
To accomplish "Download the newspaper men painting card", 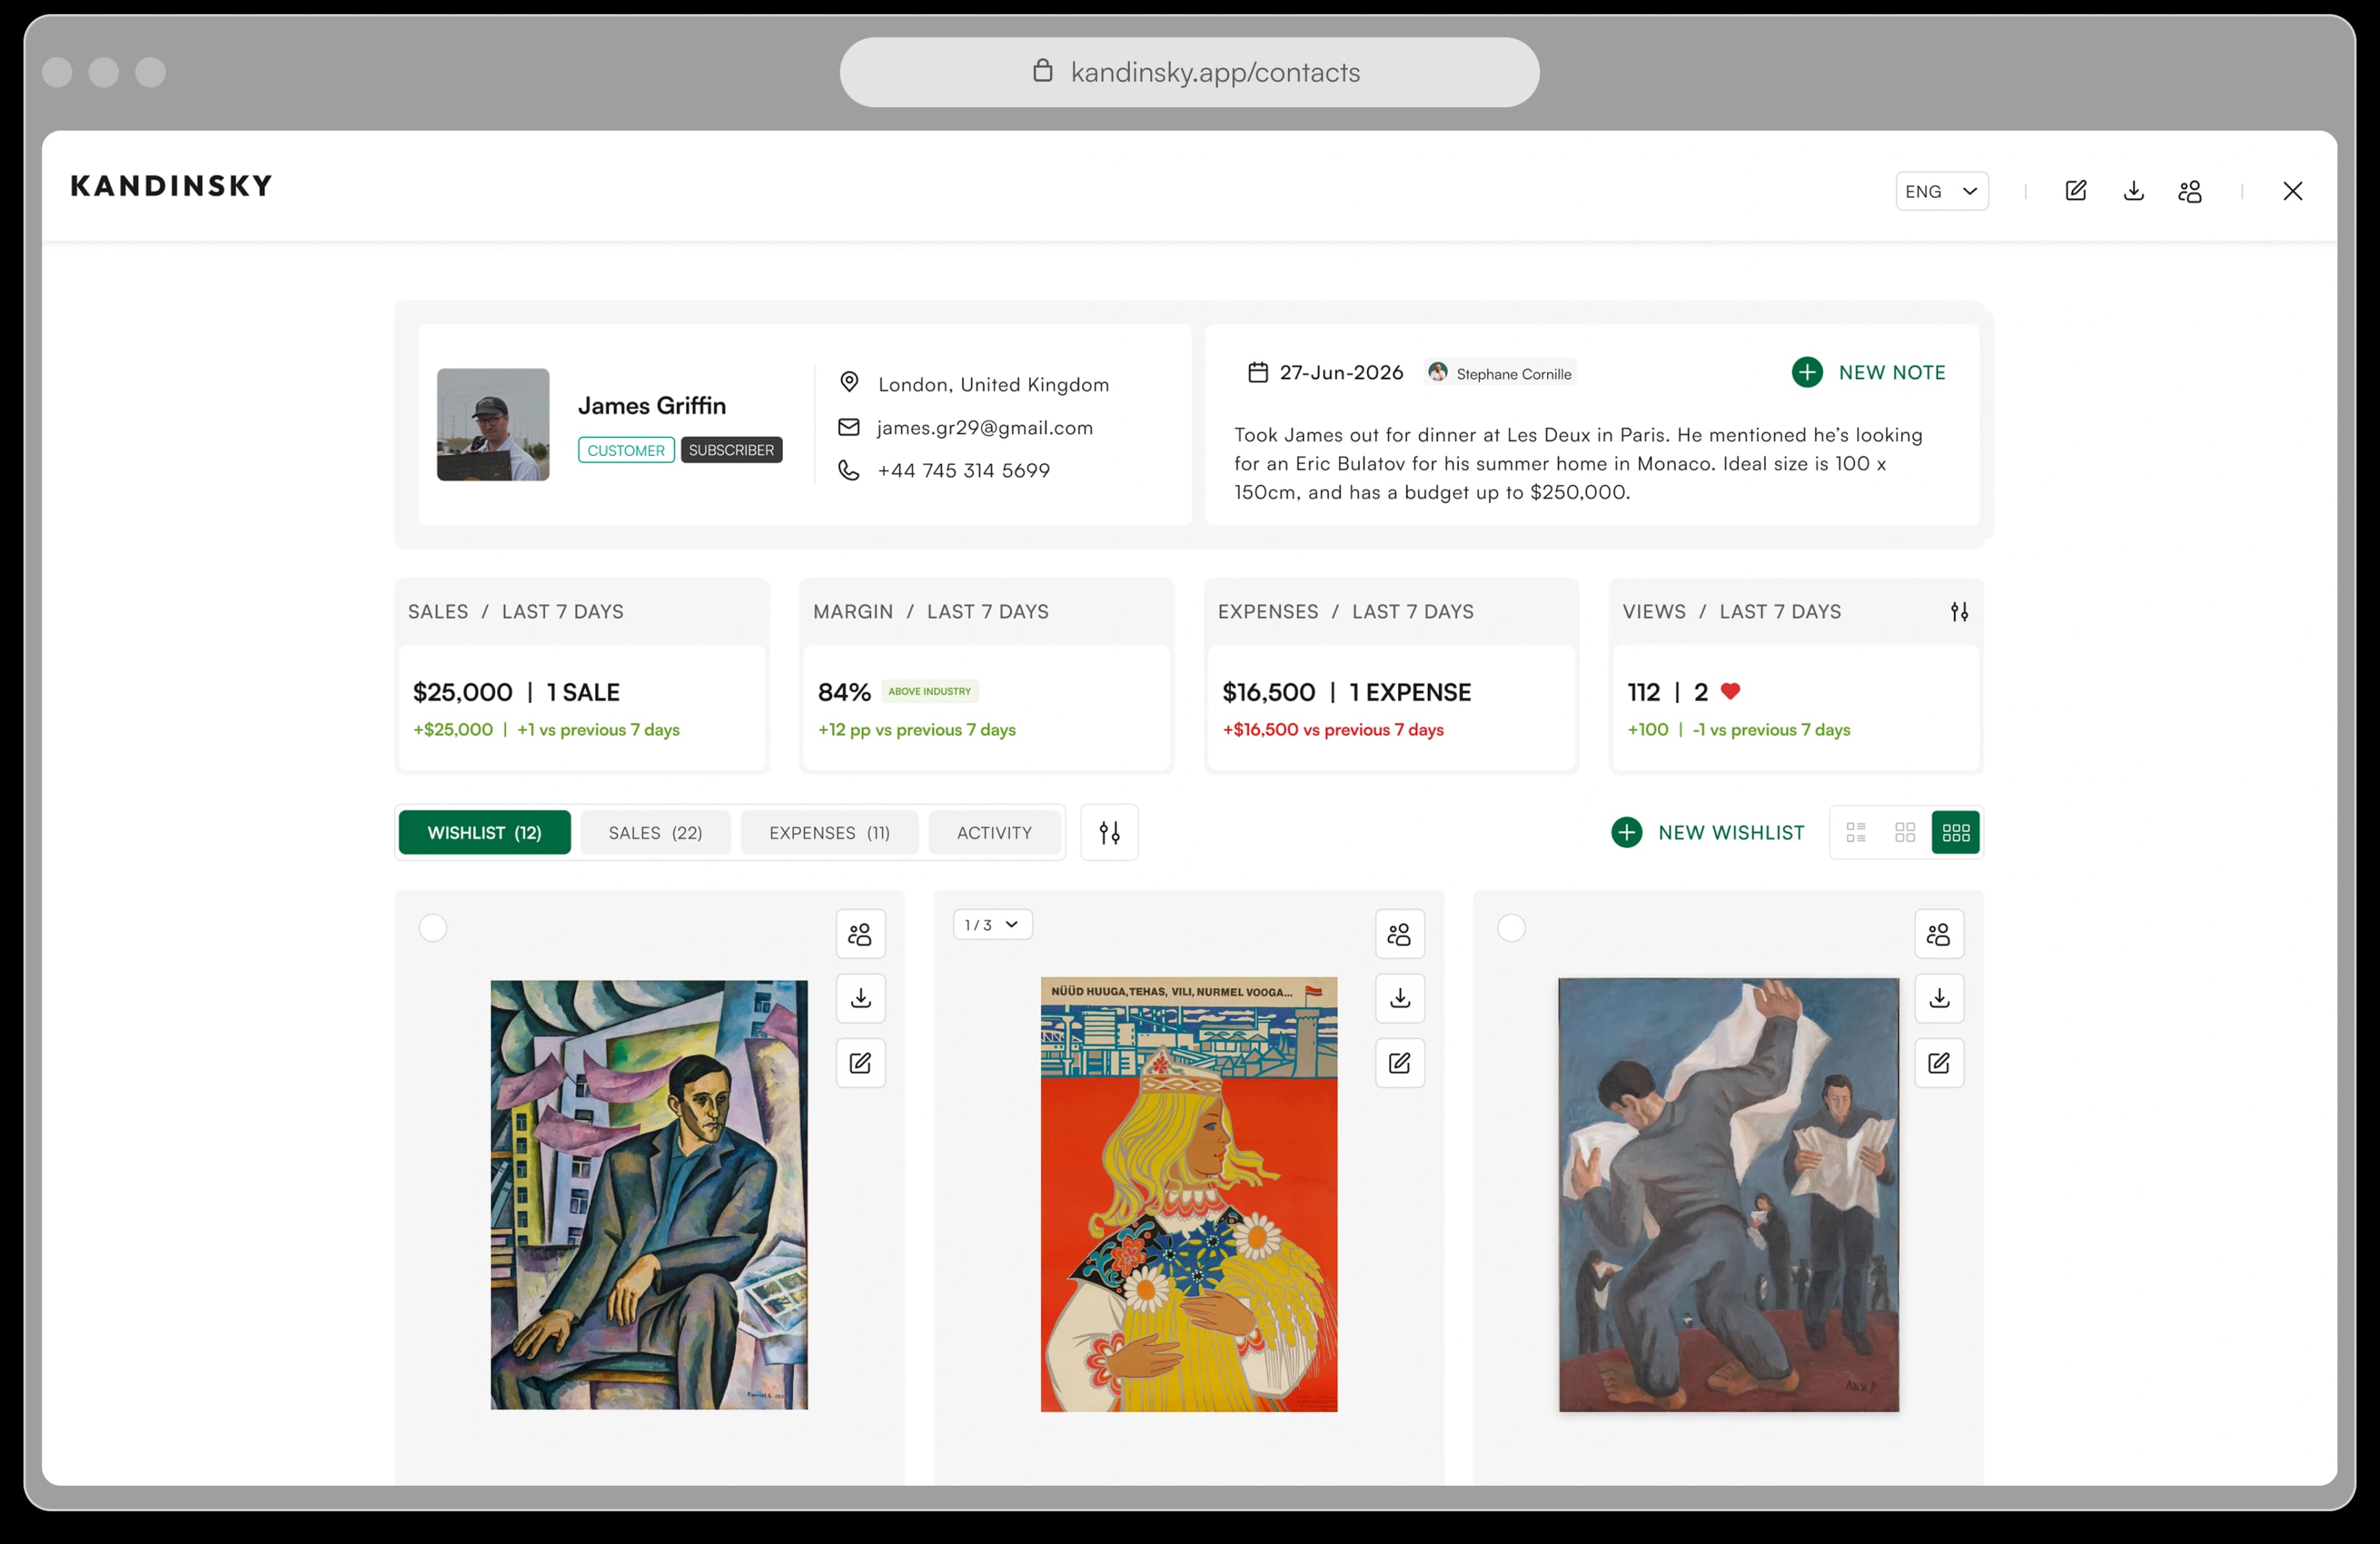I will tap(1939, 998).
